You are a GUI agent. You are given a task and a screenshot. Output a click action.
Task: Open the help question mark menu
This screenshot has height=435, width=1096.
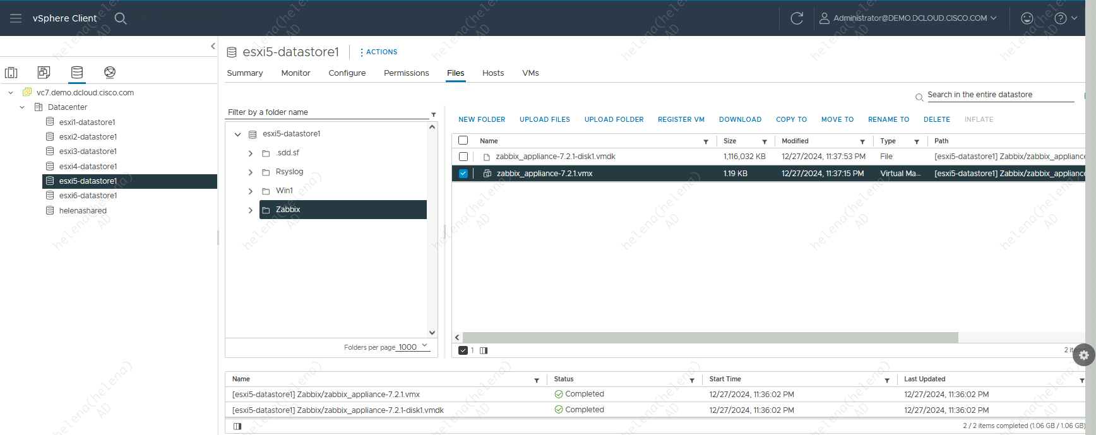click(1061, 18)
